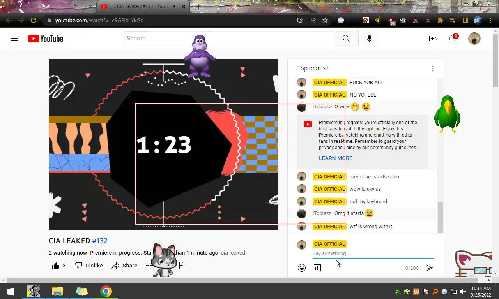Open the paw print extension
Screen dimensions: 499x299
(366, 20)
